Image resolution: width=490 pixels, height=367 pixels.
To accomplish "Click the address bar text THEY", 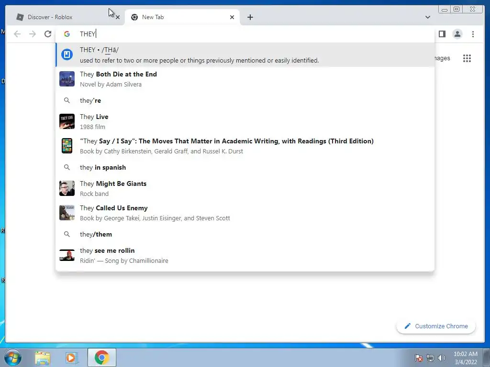I will tap(88, 34).
